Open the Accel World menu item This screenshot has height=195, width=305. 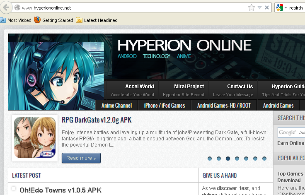(x=133, y=90)
